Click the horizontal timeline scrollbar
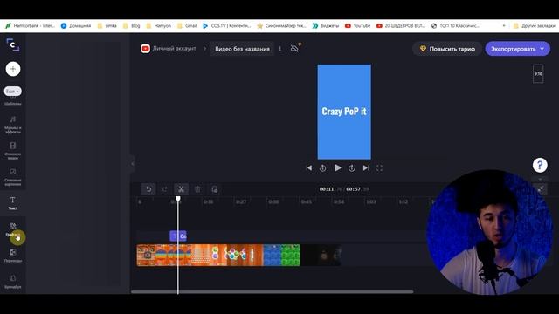The width and height of the screenshot is (559, 314). [272, 292]
